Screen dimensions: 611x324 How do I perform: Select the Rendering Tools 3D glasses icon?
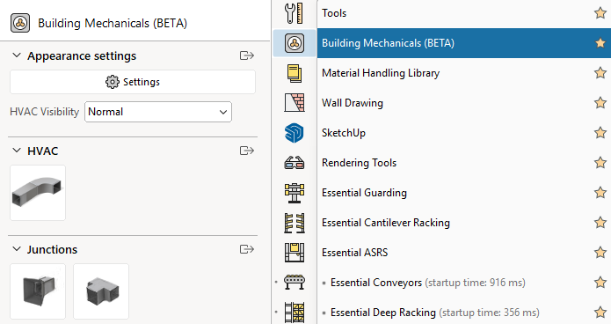pos(295,163)
